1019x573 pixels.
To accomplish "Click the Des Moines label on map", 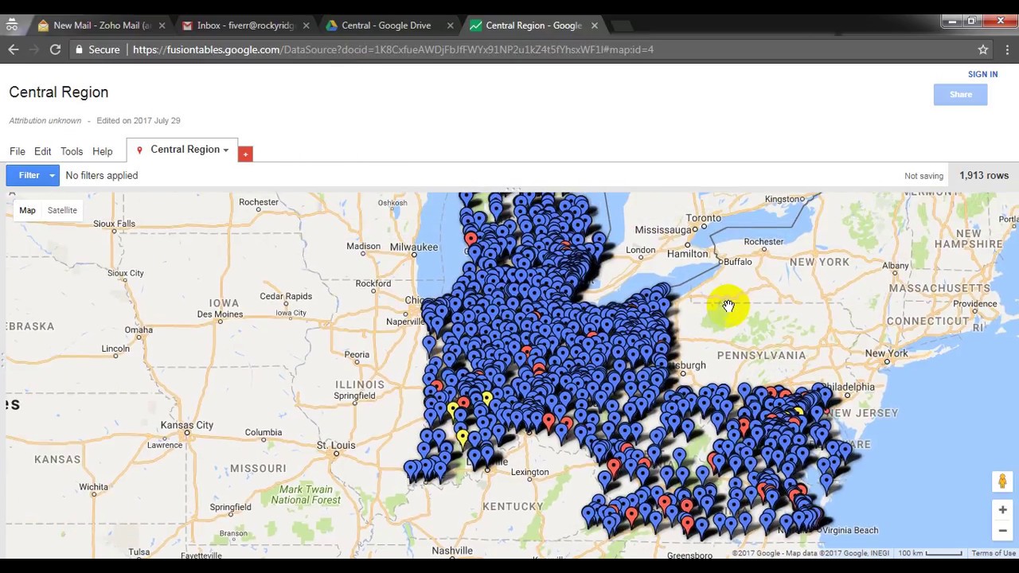I will pyautogui.click(x=220, y=314).
